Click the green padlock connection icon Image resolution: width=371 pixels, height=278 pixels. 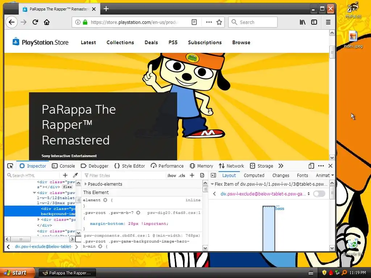(85, 22)
